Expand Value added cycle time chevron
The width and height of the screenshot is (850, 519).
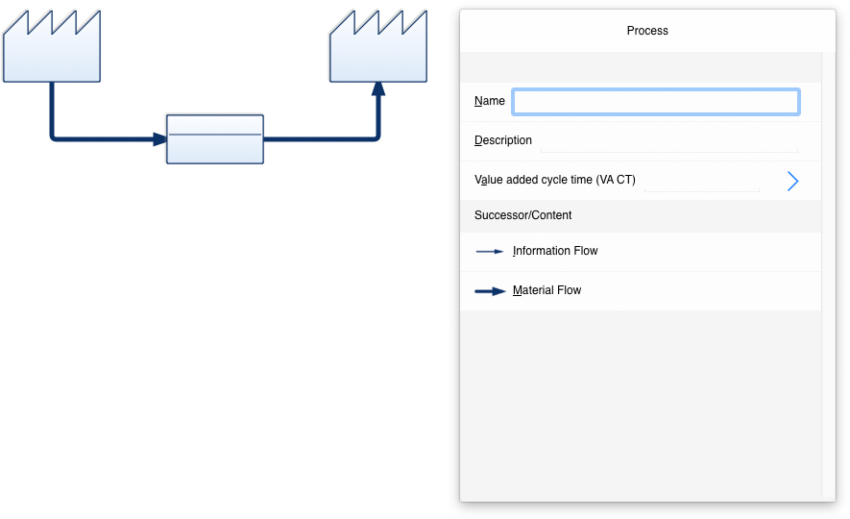point(792,181)
